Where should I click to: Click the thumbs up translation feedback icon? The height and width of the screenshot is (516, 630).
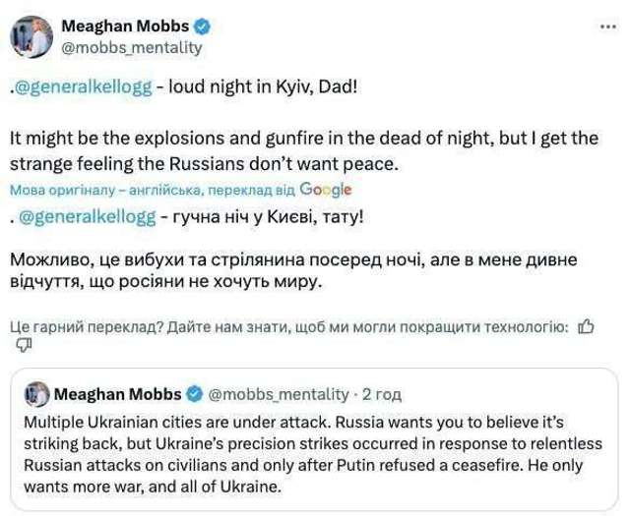(x=586, y=327)
